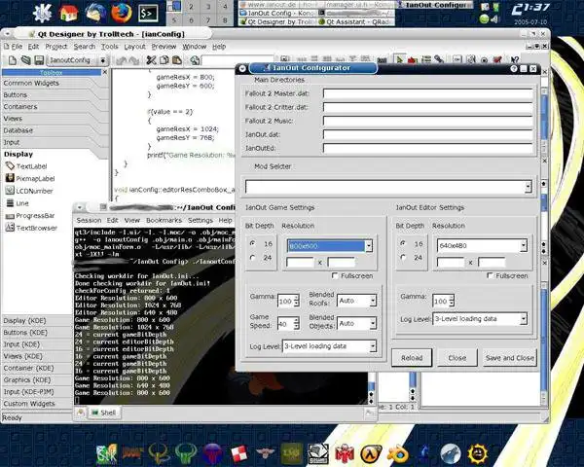This screenshot has height=467, width=584.
Task: Open the Bookmarks menu in Konsole
Action: pyautogui.click(x=164, y=220)
